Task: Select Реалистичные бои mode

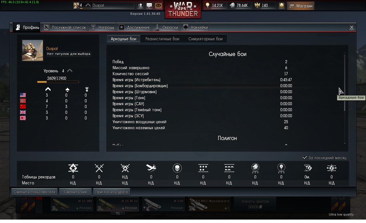Action: coord(162,39)
